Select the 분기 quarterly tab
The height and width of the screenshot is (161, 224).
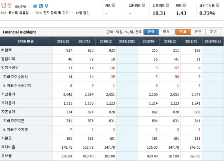tap(213, 32)
